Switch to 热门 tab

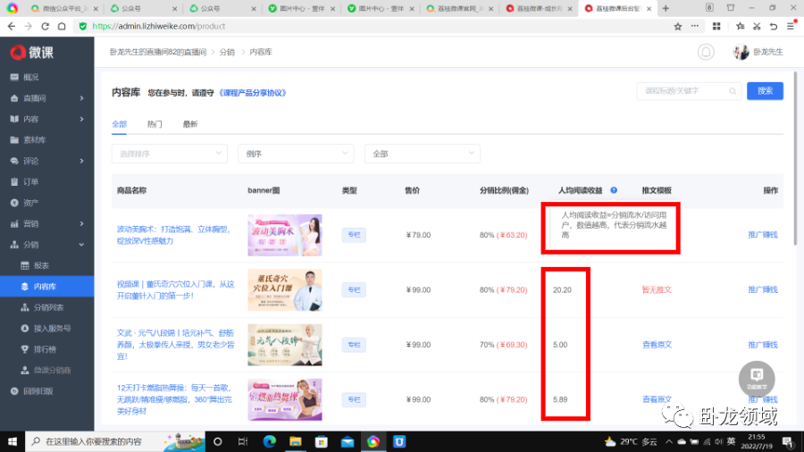155,124
